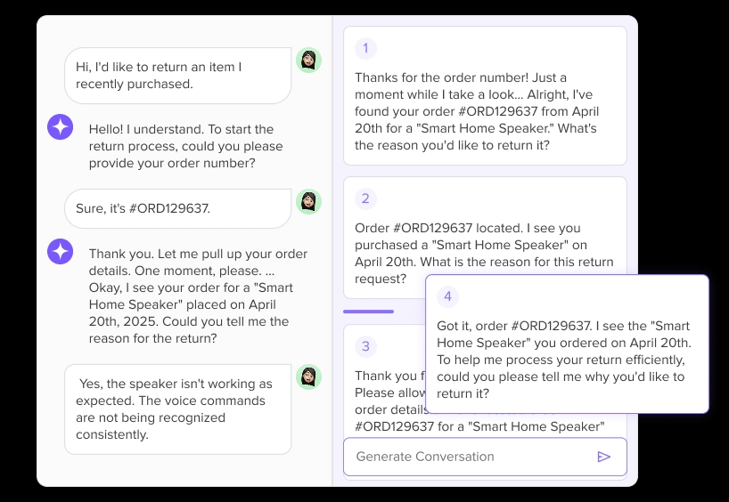Click the assistant sparkle icon beside Thank you message
Screen dimensions: 729x502
(x=60, y=251)
